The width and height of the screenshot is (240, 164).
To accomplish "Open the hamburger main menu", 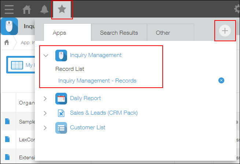I will [9, 9].
